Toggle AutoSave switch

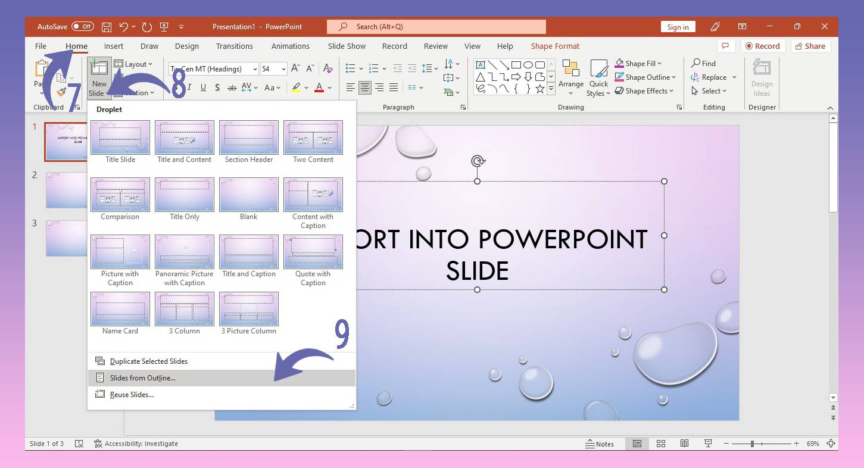(82, 27)
